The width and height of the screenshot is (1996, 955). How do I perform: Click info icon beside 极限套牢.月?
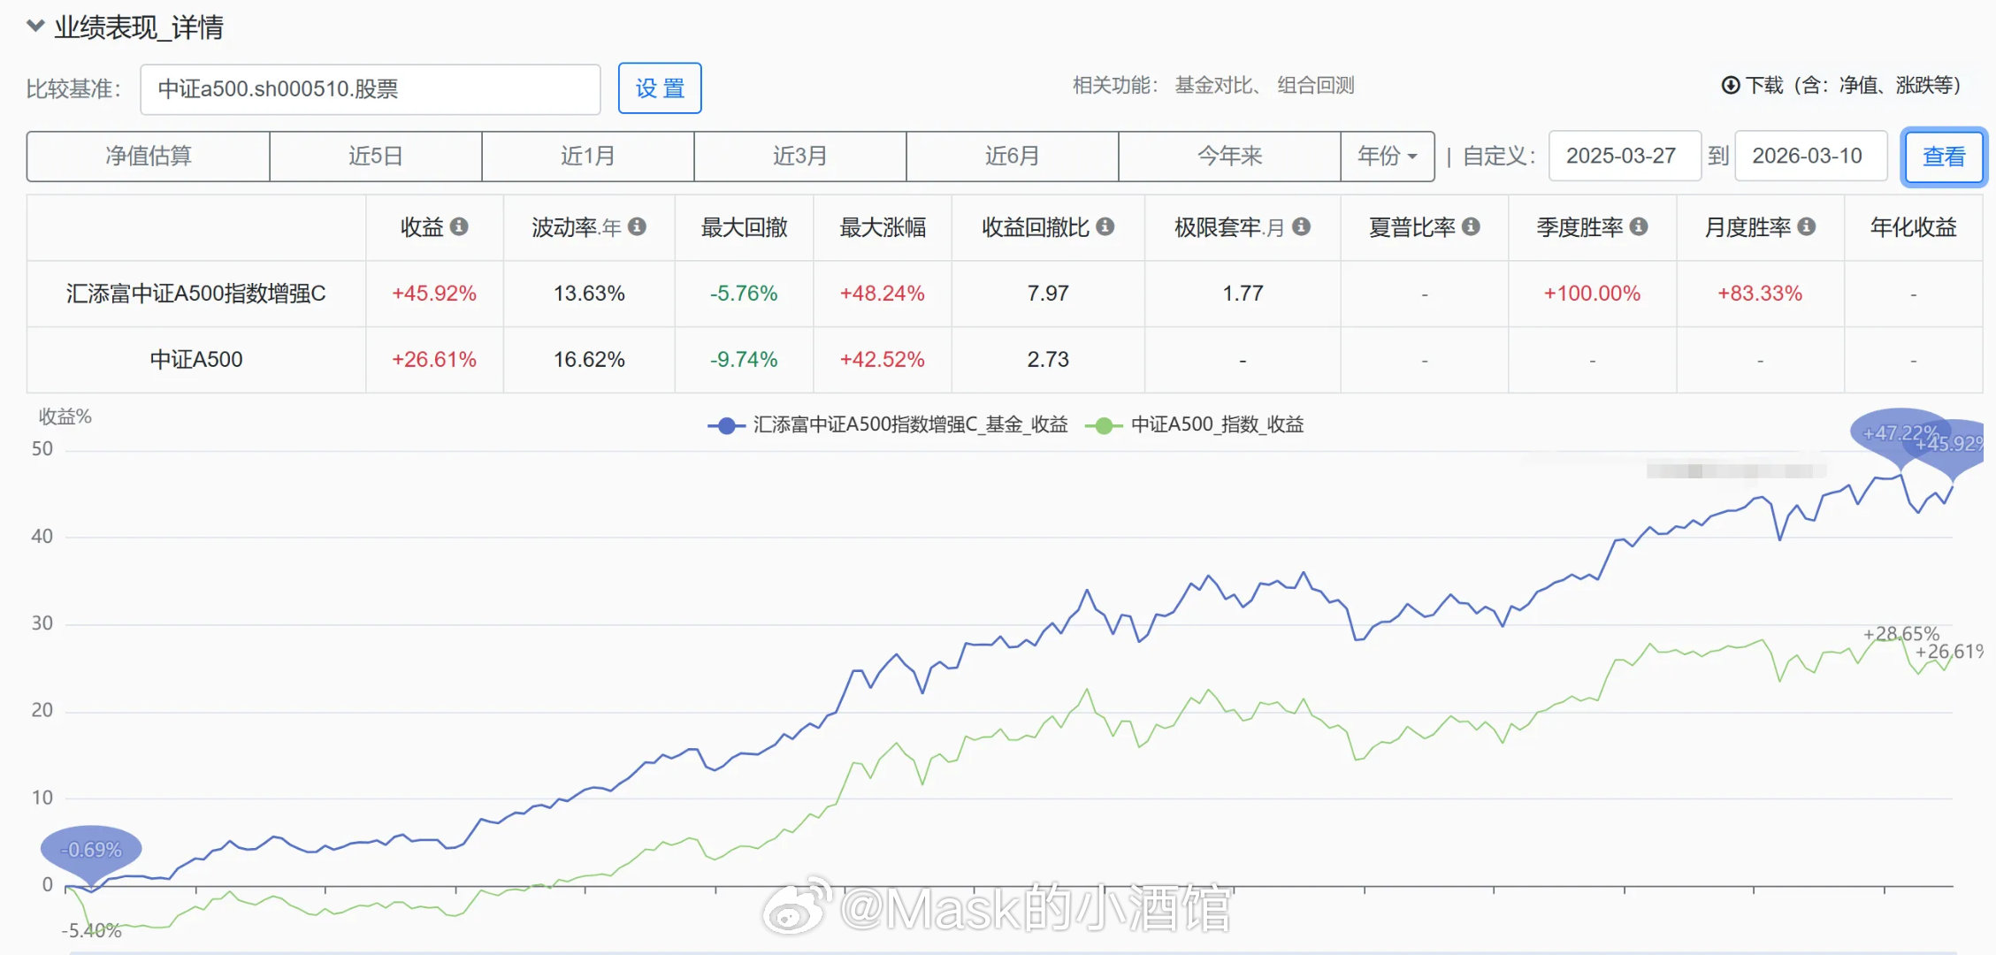pos(1301,227)
